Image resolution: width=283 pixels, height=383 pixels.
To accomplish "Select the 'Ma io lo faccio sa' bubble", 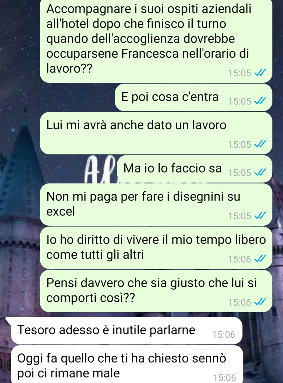I will 195,169.
